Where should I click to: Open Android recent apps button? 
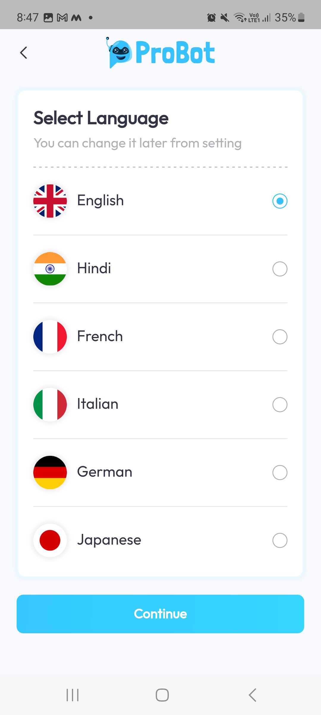tap(73, 695)
